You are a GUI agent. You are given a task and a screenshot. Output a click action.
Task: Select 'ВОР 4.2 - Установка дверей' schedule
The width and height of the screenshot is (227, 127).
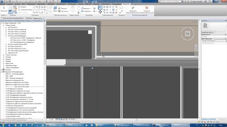point(15,74)
